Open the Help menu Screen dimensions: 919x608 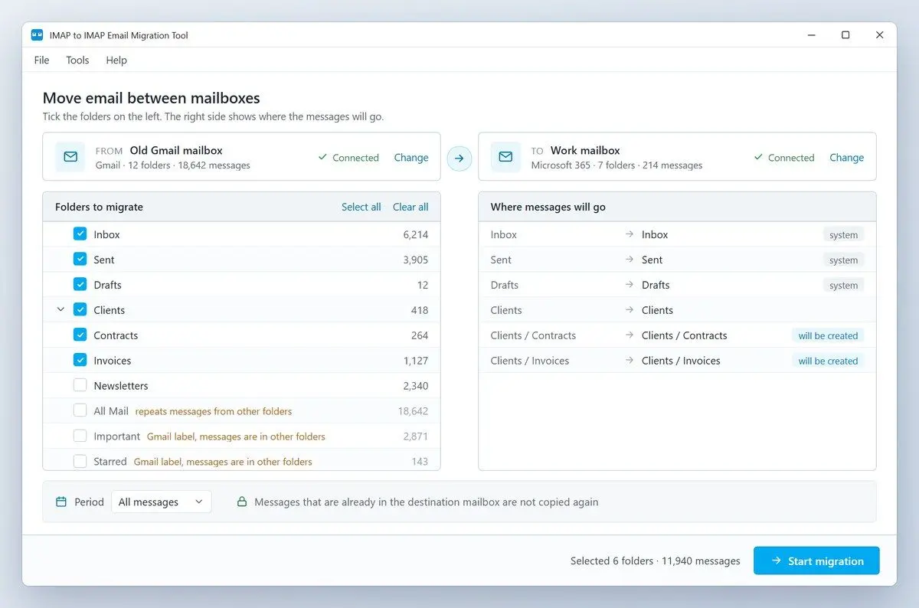116,60
